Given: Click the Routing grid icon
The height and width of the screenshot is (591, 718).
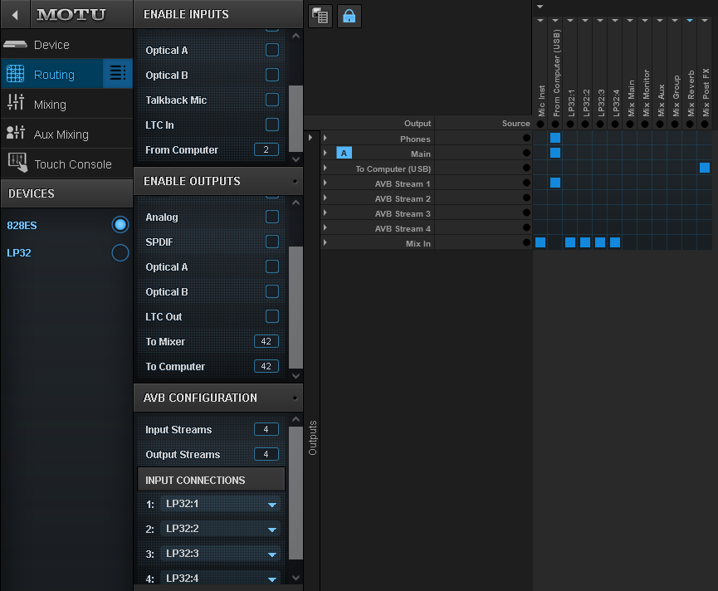Looking at the screenshot, I should pyautogui.click(x=15, y=74).
